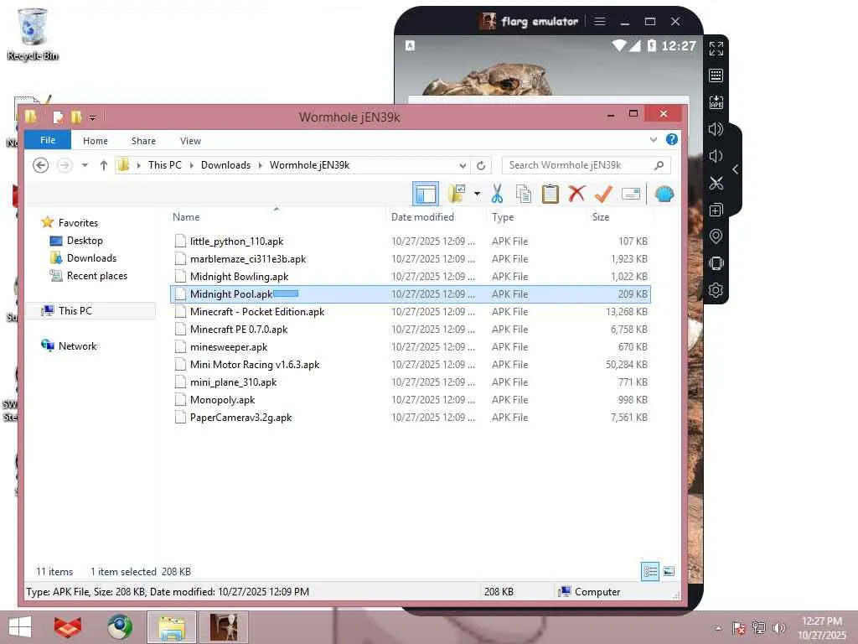Sort files by the Type column
Viewport: 858px width, 644px height.
tap(503, 217)
